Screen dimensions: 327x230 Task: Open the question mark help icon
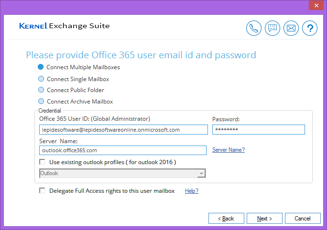pyautogui.click(x=310, y=28)
